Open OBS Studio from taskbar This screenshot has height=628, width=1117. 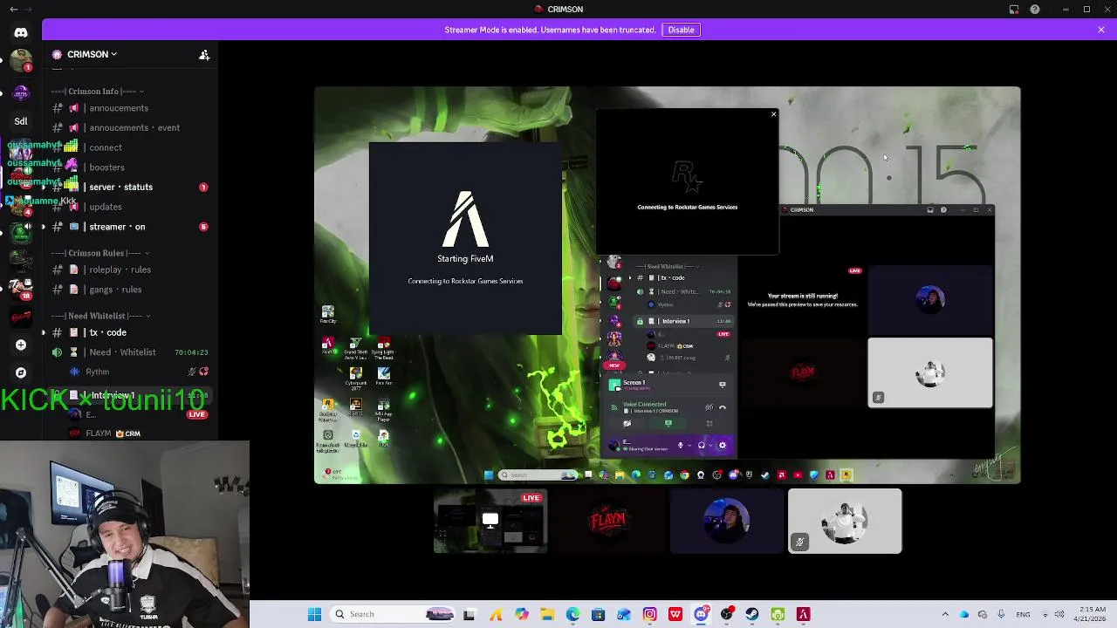(x=727, y=614)
